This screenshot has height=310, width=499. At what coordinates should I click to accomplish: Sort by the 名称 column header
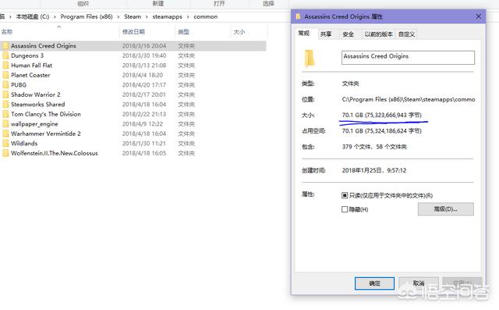tap(7, 32)
